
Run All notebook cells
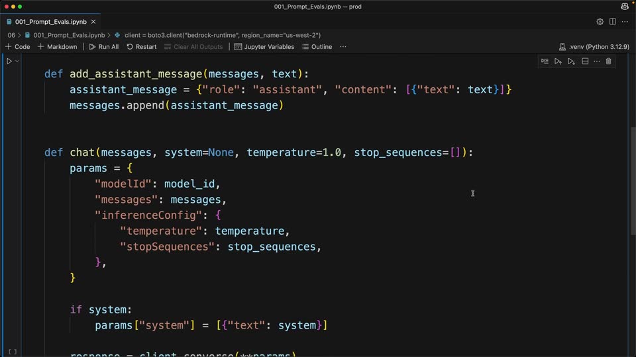click(104, 47)
